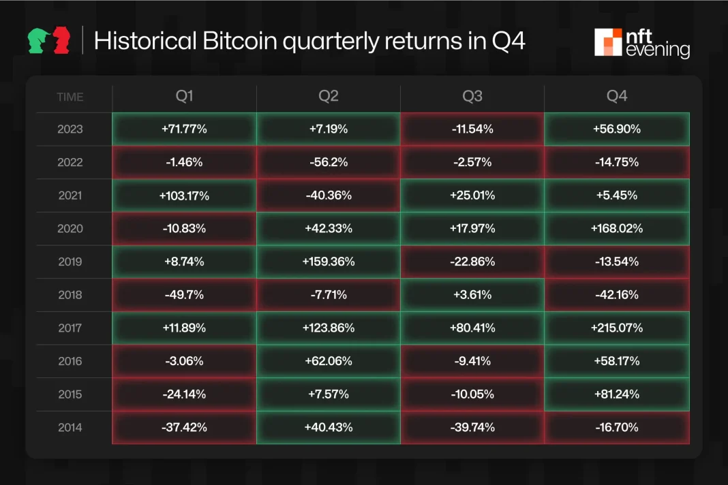The image size is (728, 485).
Task: Select the 2023 row label
Action: (70, 129)
